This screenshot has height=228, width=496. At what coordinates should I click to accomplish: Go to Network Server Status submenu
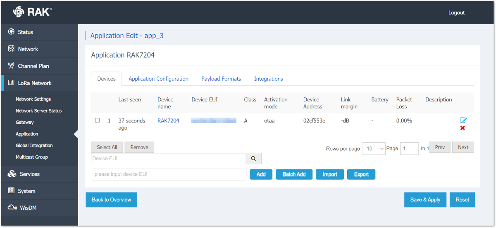pos(38,111)
